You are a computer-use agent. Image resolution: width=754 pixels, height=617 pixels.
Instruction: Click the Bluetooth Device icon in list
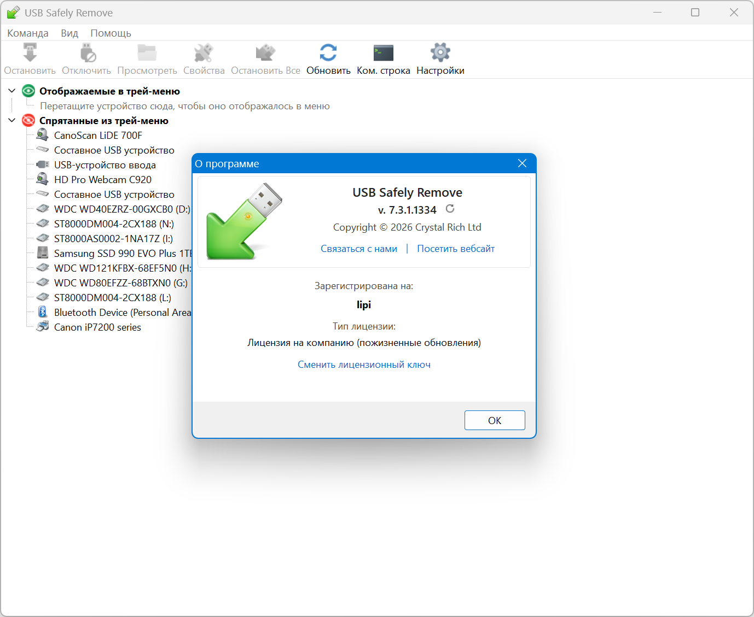[43, 312]
